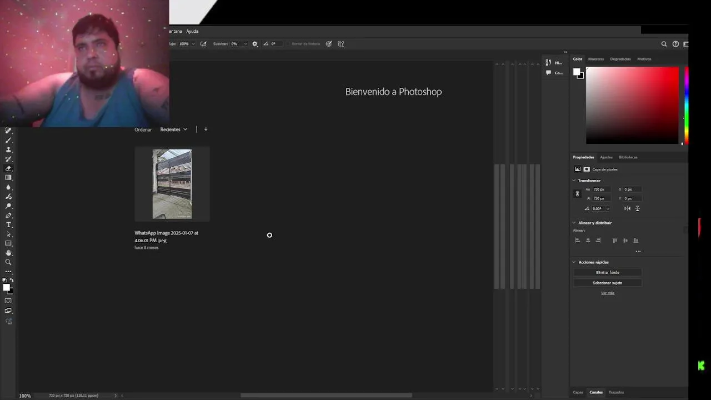The height and width of the screenshot is (400, 711).
Task: Open the Edit Toolbar three-dot menu
Action: pos(8,272)
